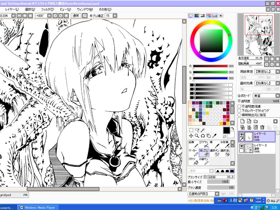
Task: Open the レイヤー(L) menu
Action: [12, 10]
